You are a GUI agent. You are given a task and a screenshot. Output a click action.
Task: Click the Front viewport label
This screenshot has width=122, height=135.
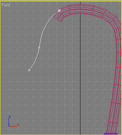[x=6, y=5]
